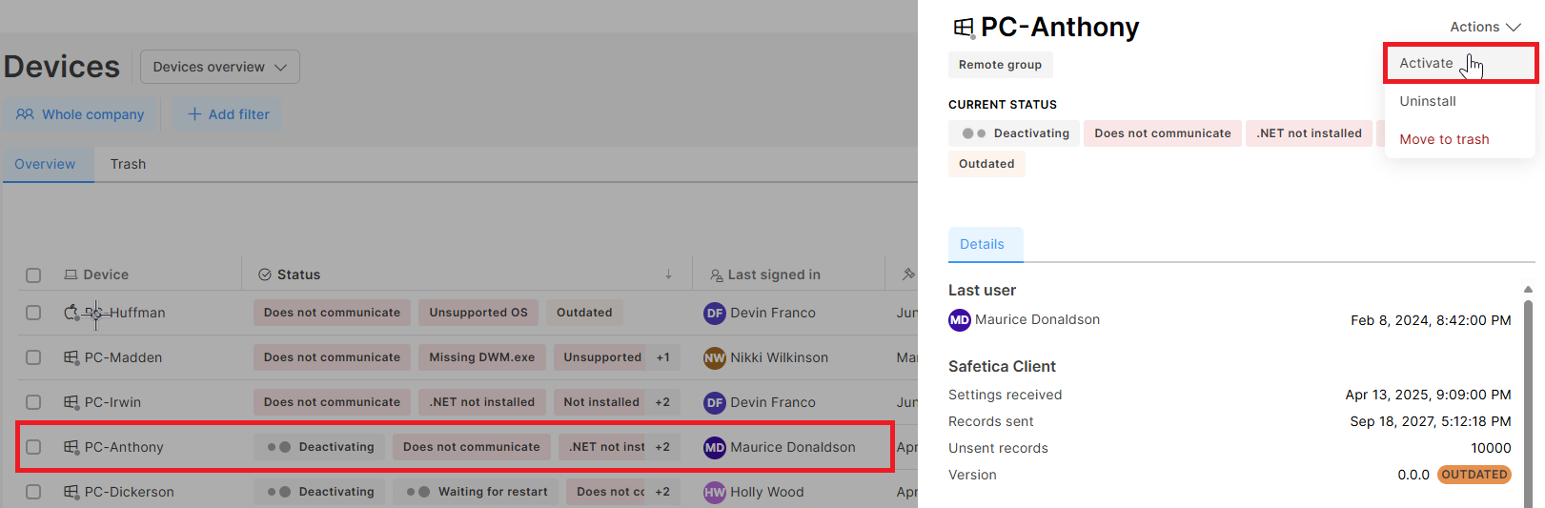
Task: Click the MD avatar of Maurice Donaldson in table
Action: (715, 447)
